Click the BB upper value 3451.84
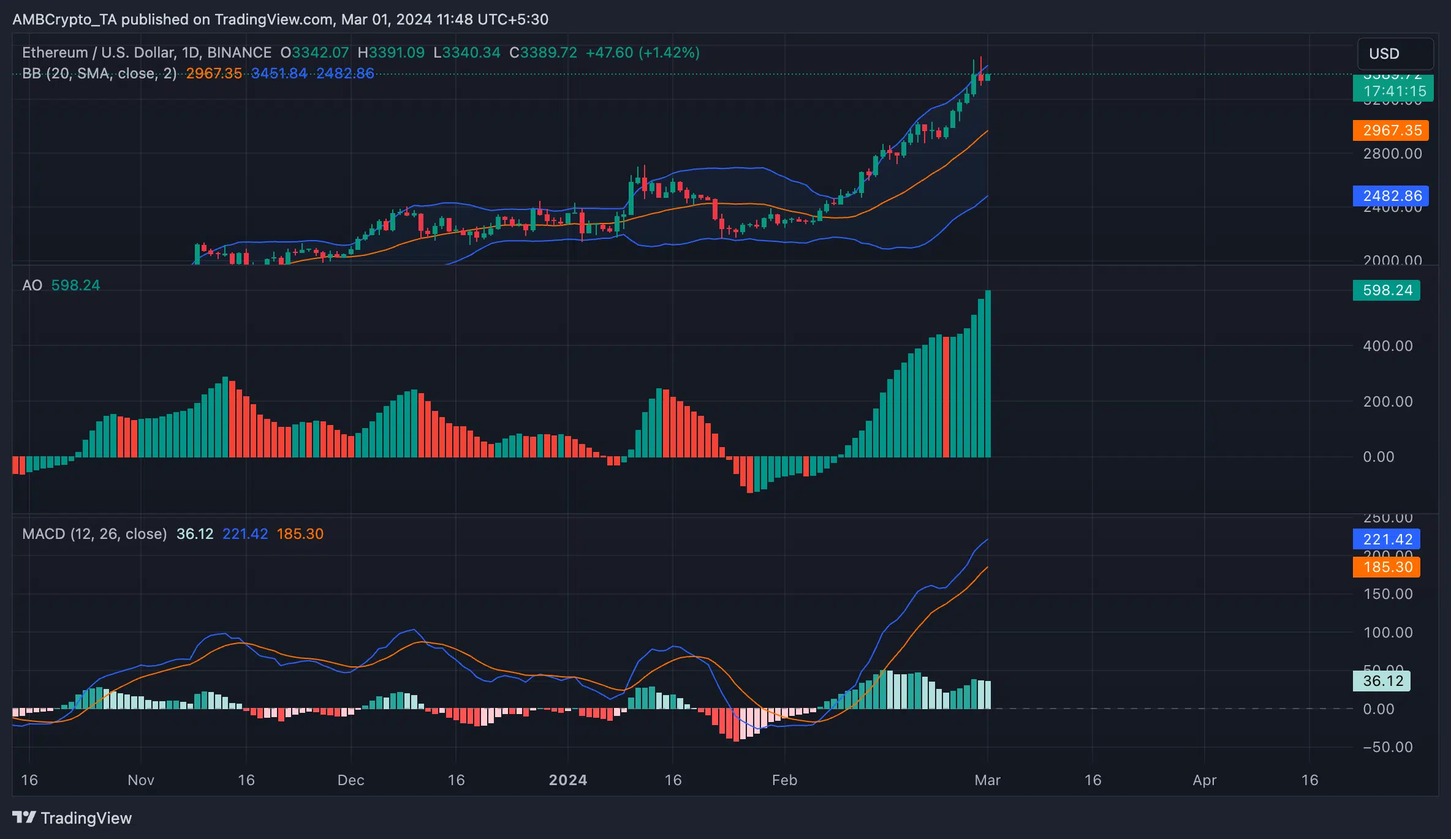Screen dimensions: 1451x839 pyautogui.click(x=279, y=73)
